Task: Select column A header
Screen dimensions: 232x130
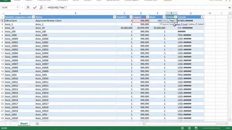Action: [20, 13]
